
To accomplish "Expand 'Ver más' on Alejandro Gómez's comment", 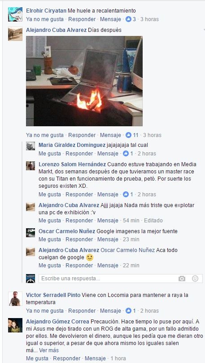I will point(49,350).
